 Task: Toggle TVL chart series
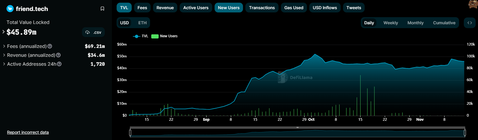[124, 8]
